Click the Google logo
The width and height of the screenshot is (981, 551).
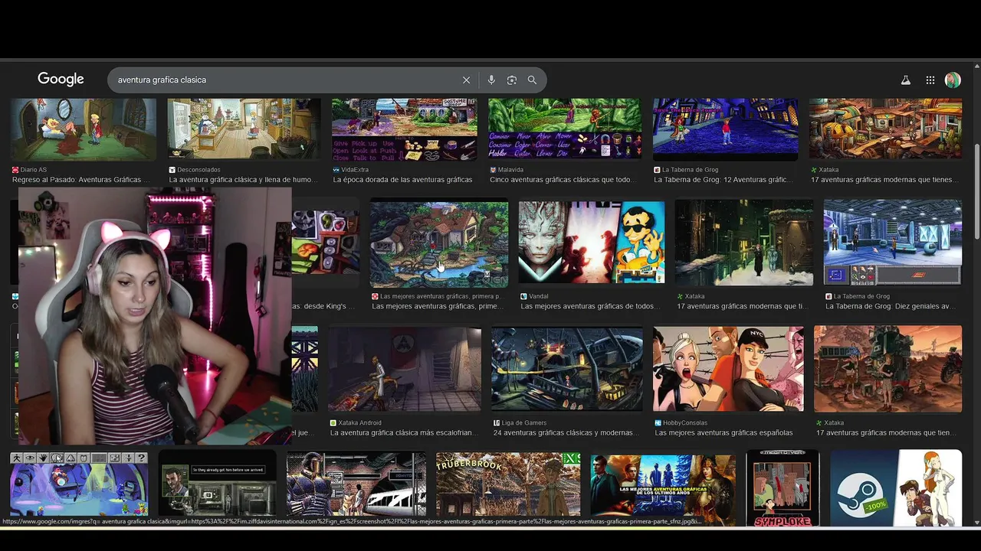click(x=61, y=80)
